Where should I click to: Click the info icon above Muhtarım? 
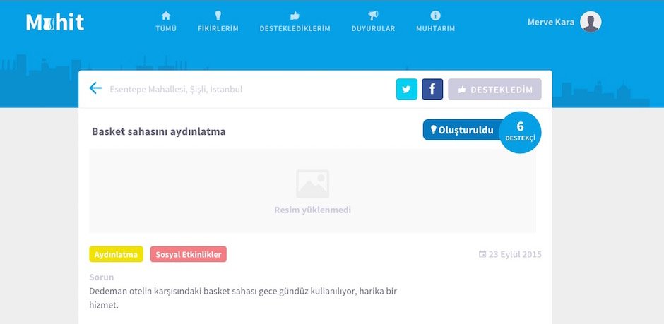(435, 16)
